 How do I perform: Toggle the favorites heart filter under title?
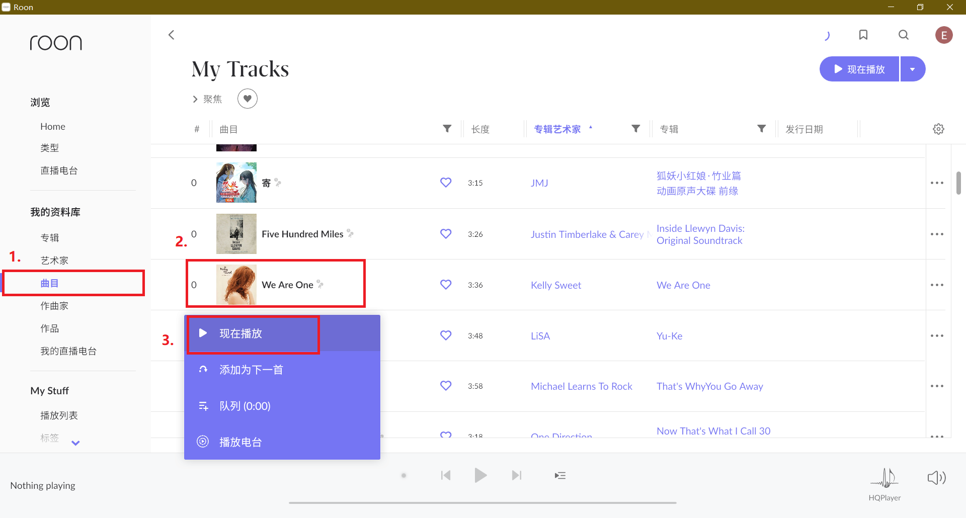pyautogui.click(x=248, y=99)
